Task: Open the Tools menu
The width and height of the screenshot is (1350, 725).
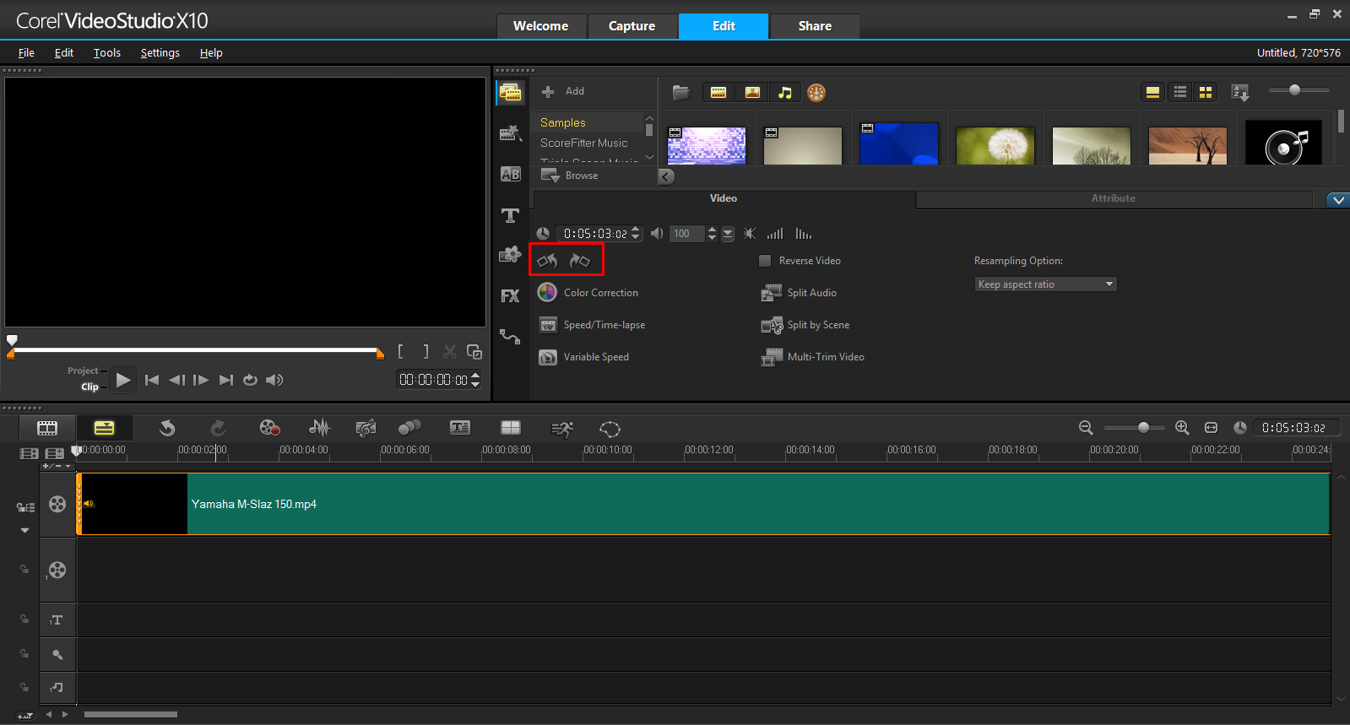Action: tap(106, 52)
